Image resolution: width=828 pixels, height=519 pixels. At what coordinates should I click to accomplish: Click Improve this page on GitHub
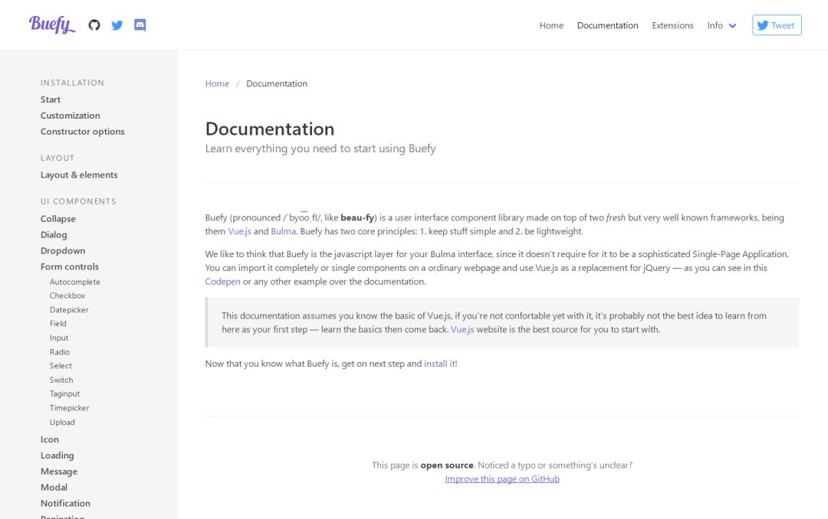point(502,479)
